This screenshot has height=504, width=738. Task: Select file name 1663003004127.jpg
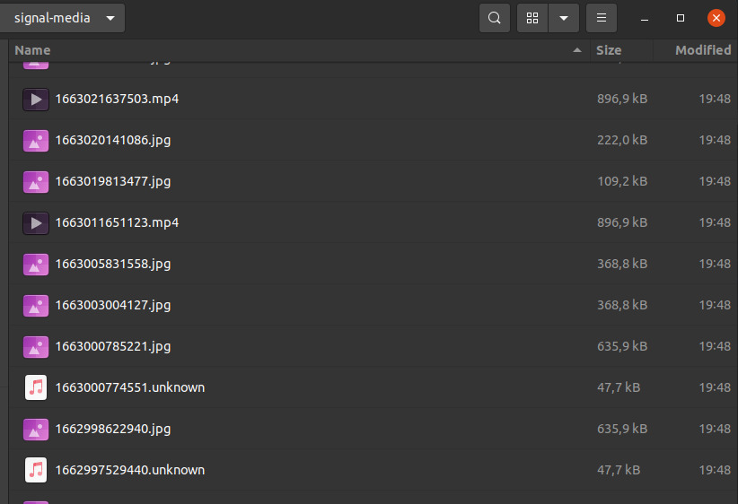coord(113,305)
